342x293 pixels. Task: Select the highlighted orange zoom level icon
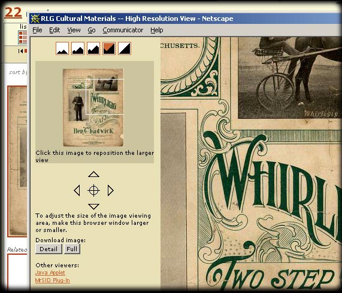(109, 48)
